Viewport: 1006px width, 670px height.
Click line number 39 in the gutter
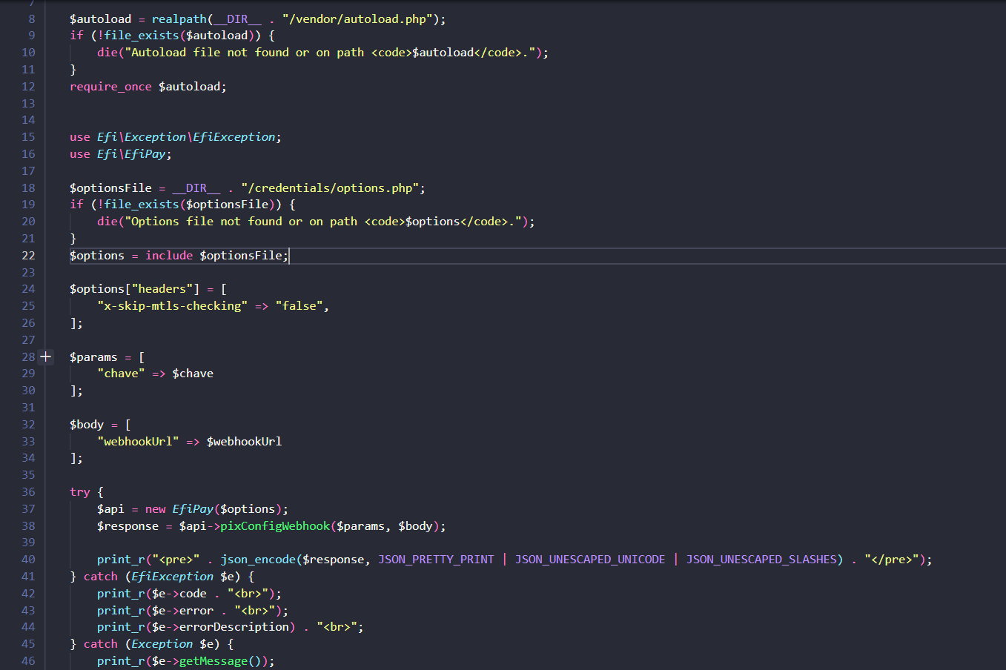[x=28, y=543]
